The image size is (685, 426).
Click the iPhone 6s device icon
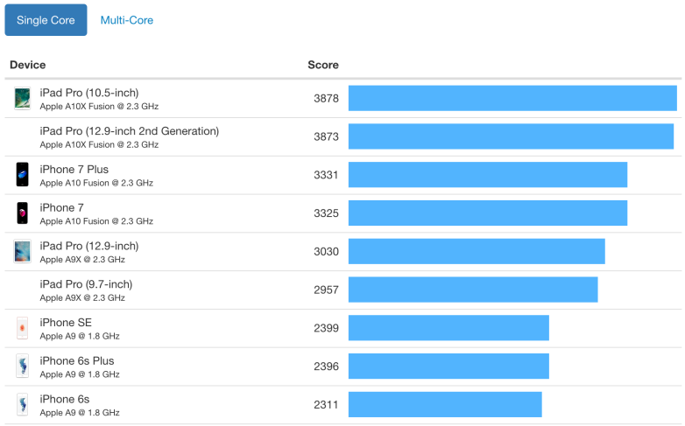point(22,404)
